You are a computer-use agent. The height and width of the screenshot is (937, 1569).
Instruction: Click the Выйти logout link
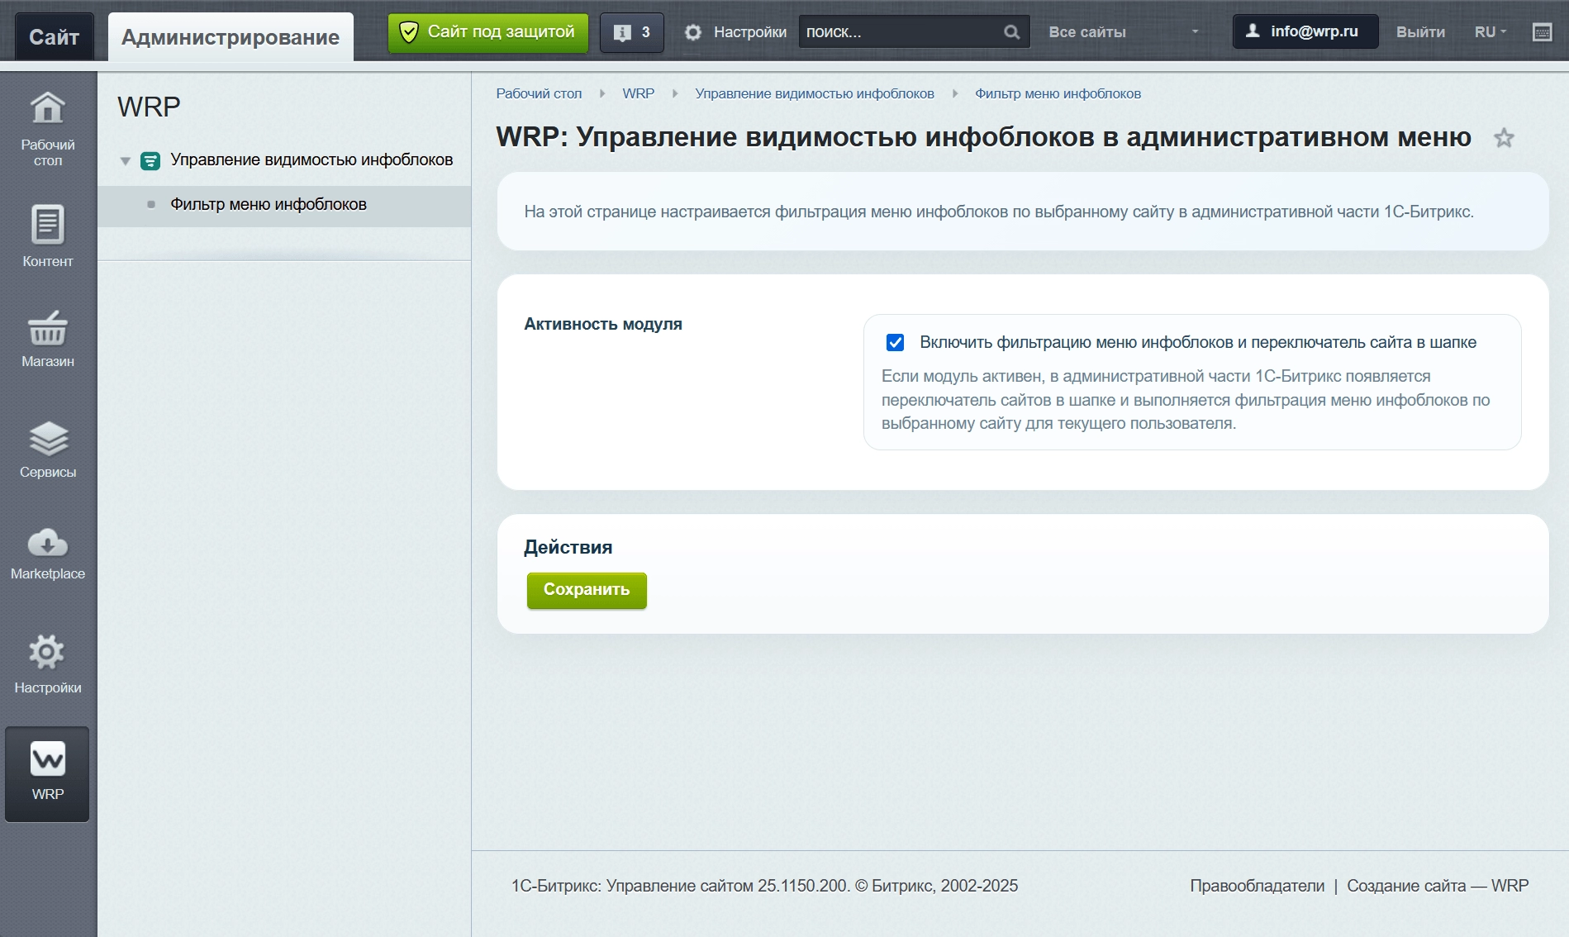click(x=1420, y=32)
